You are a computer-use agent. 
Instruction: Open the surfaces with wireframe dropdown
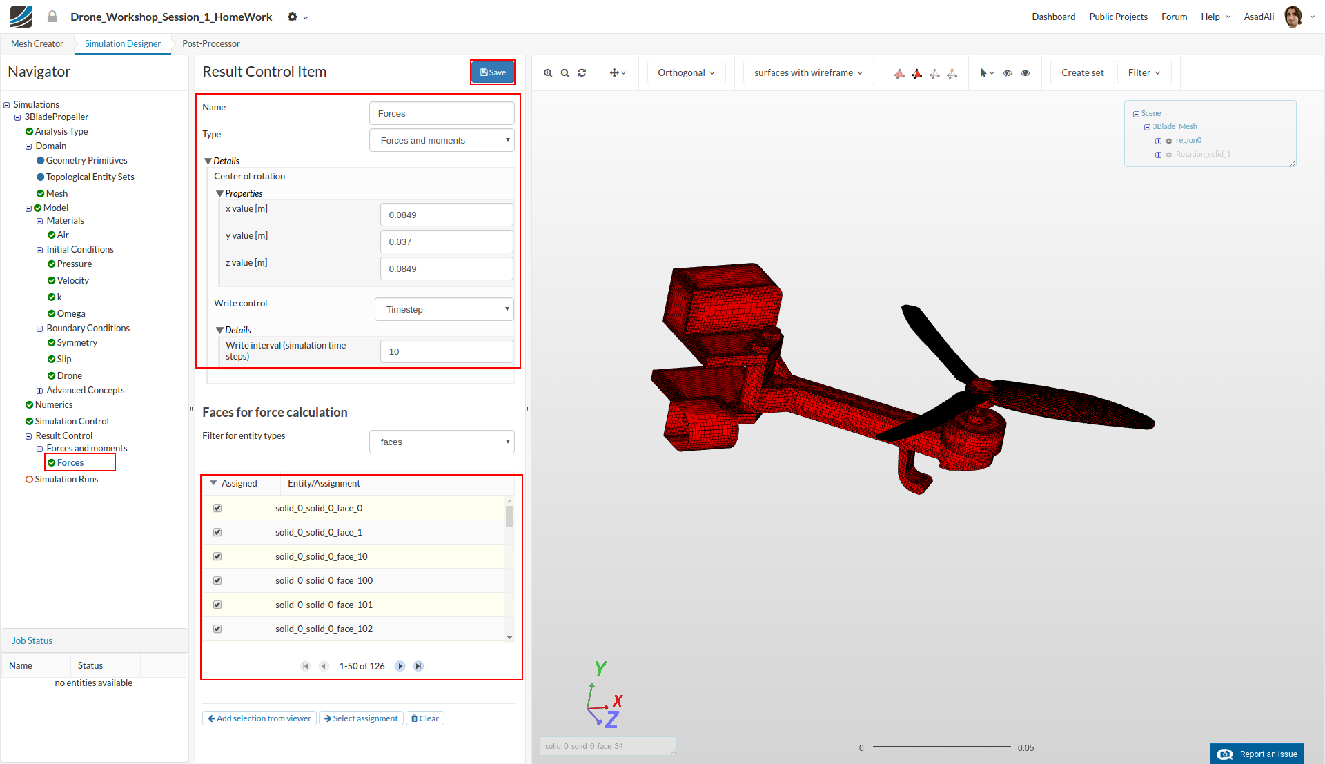coord(808,73)
